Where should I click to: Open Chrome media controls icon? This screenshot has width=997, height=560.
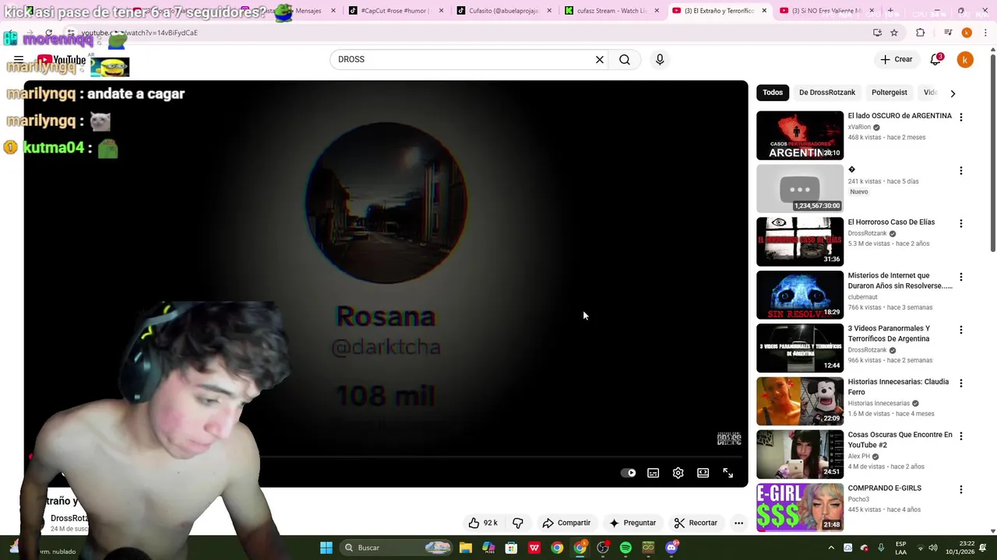[x=948, y=33]
